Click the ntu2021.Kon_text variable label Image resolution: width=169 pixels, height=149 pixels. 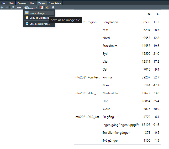point(87,77)
